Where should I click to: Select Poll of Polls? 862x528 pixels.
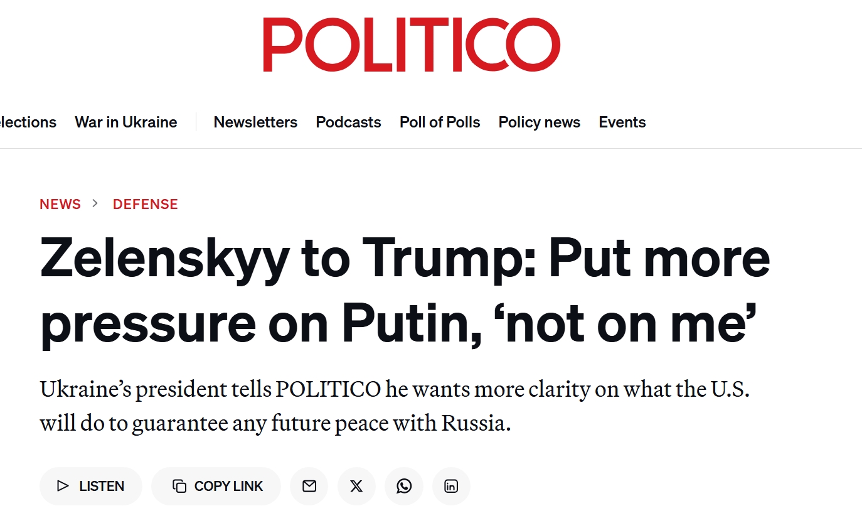(x=440, y=122)
